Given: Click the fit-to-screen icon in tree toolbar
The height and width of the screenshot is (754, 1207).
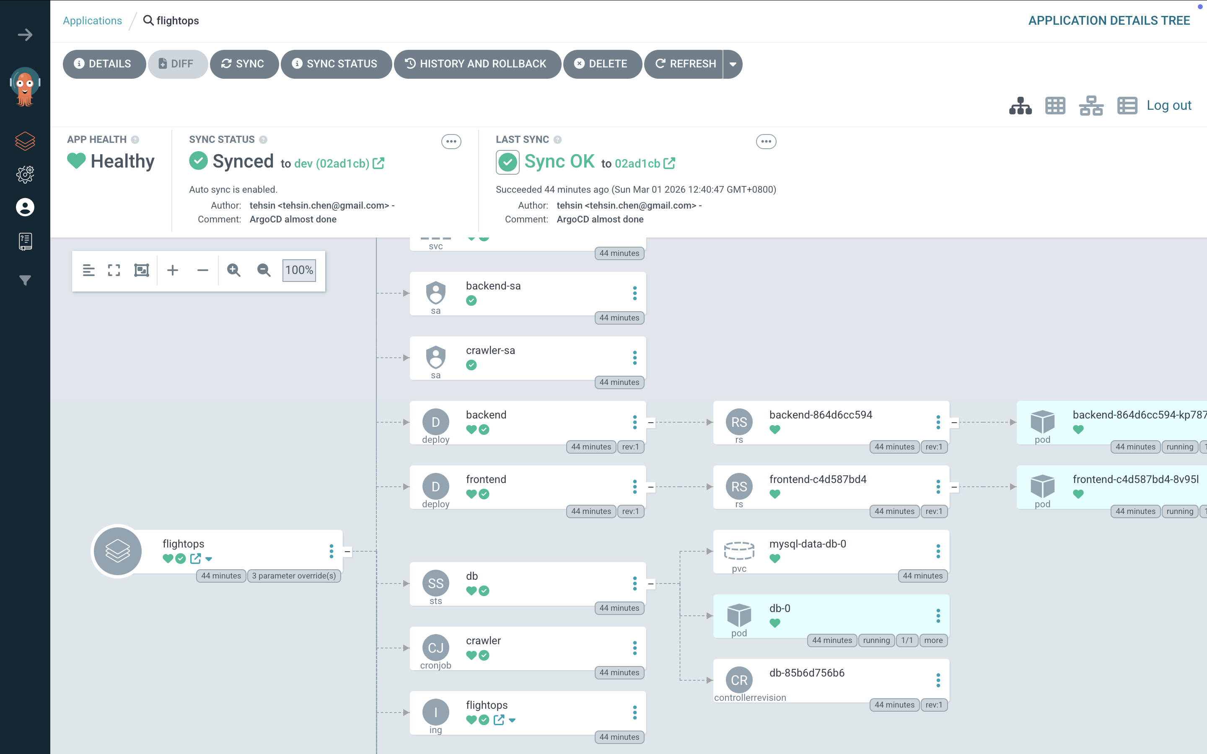Looking at the screenshot, I should [114, 270].
